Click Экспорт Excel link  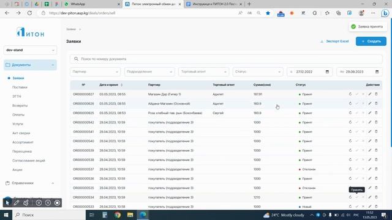coord(334,42)
